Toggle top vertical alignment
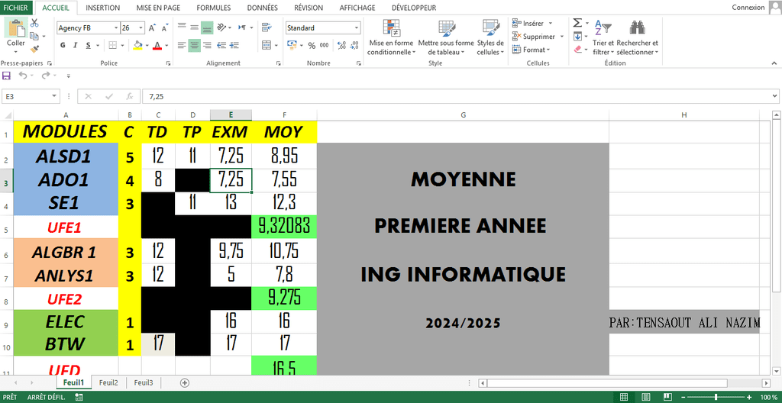The image size is (782, 403). (x=182, y=27)
